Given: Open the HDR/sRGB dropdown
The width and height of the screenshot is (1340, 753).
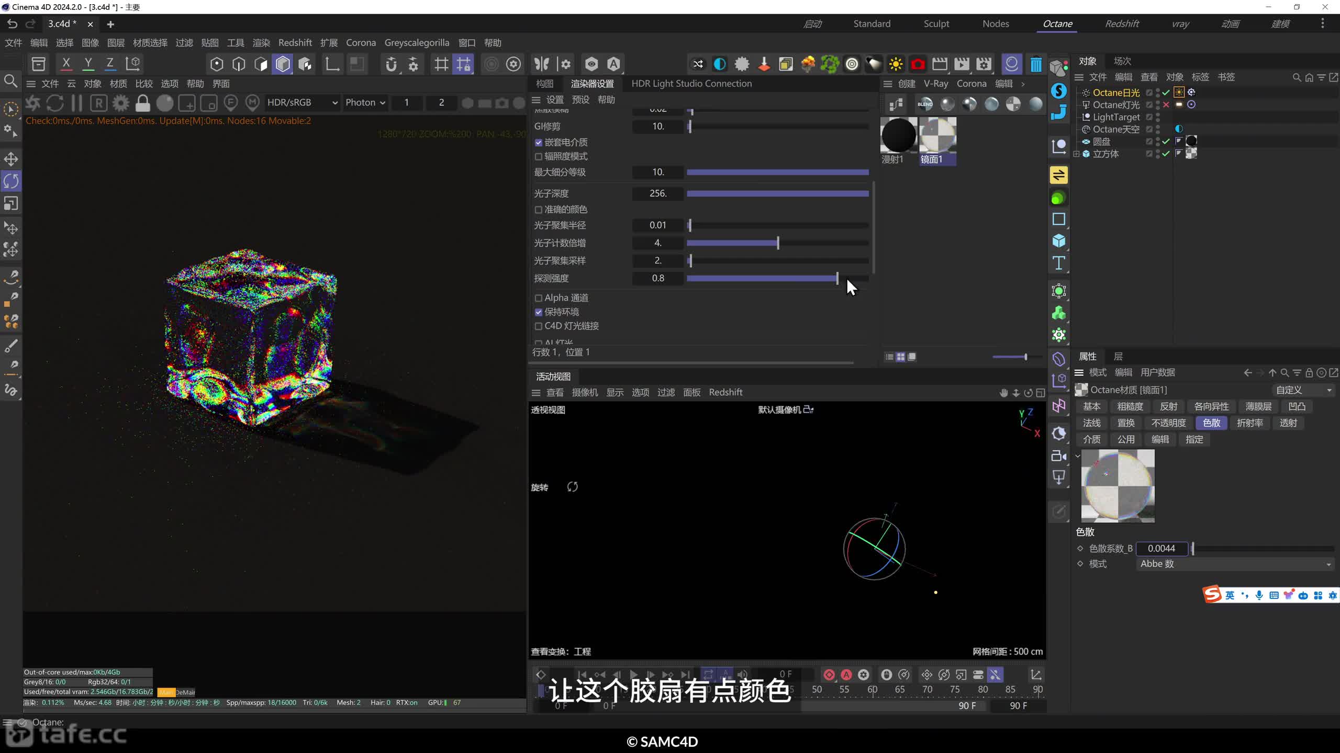Looking at the screenshot, I should (302, 102).
